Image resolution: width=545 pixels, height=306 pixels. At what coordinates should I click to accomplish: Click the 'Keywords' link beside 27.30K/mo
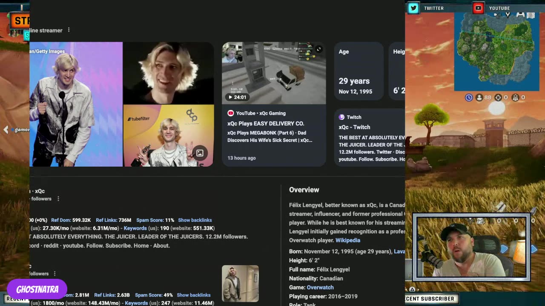(135, 228)
